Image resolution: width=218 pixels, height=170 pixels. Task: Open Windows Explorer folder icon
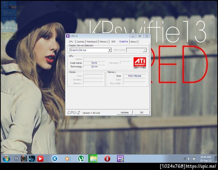pyautogui.click(x=93, y=159)
